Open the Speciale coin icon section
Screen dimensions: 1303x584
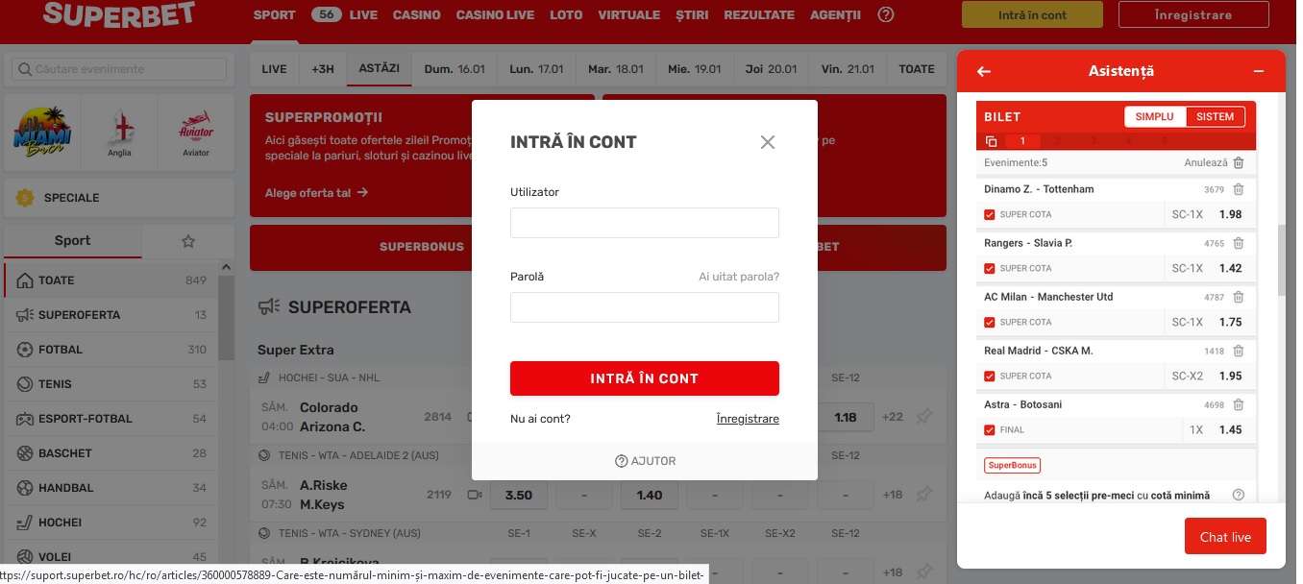click(x=26, y=198)
